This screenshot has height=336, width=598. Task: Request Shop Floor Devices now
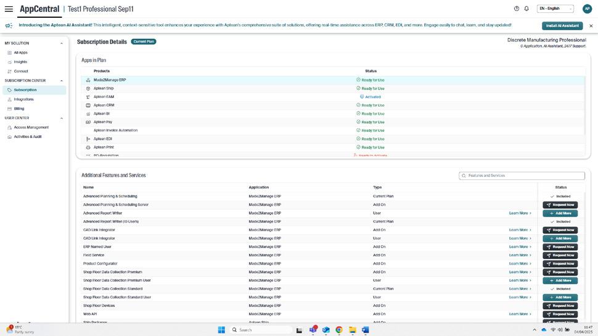tap(560, 306)
